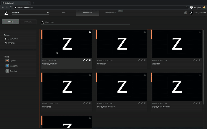Share the Deployment Weekday map
The height and width of the screenshot is (129, 207).
tap(139, 103)
